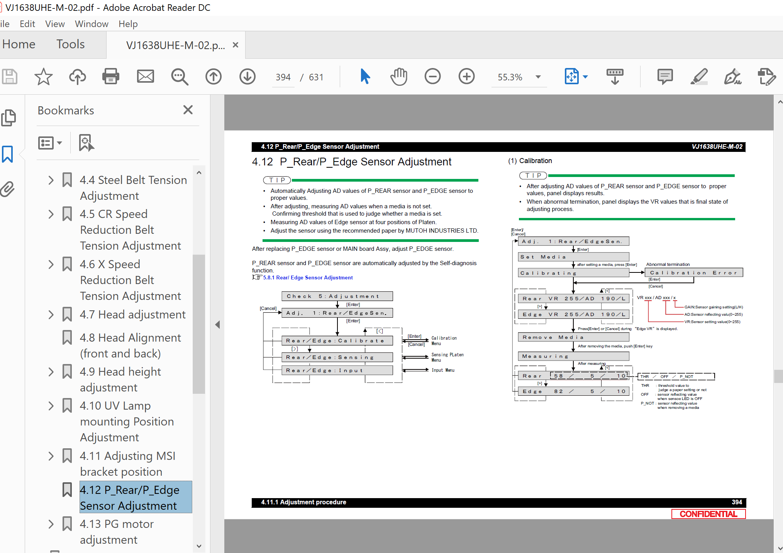This screenshot has width=783, height=553.
Task: Send file by email icon
Action: (x=145, y=77)
